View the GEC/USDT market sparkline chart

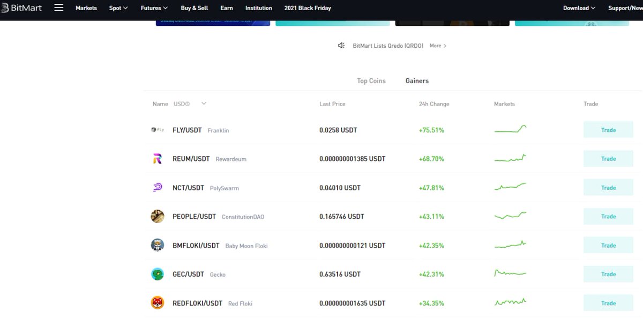pos(510,273)
